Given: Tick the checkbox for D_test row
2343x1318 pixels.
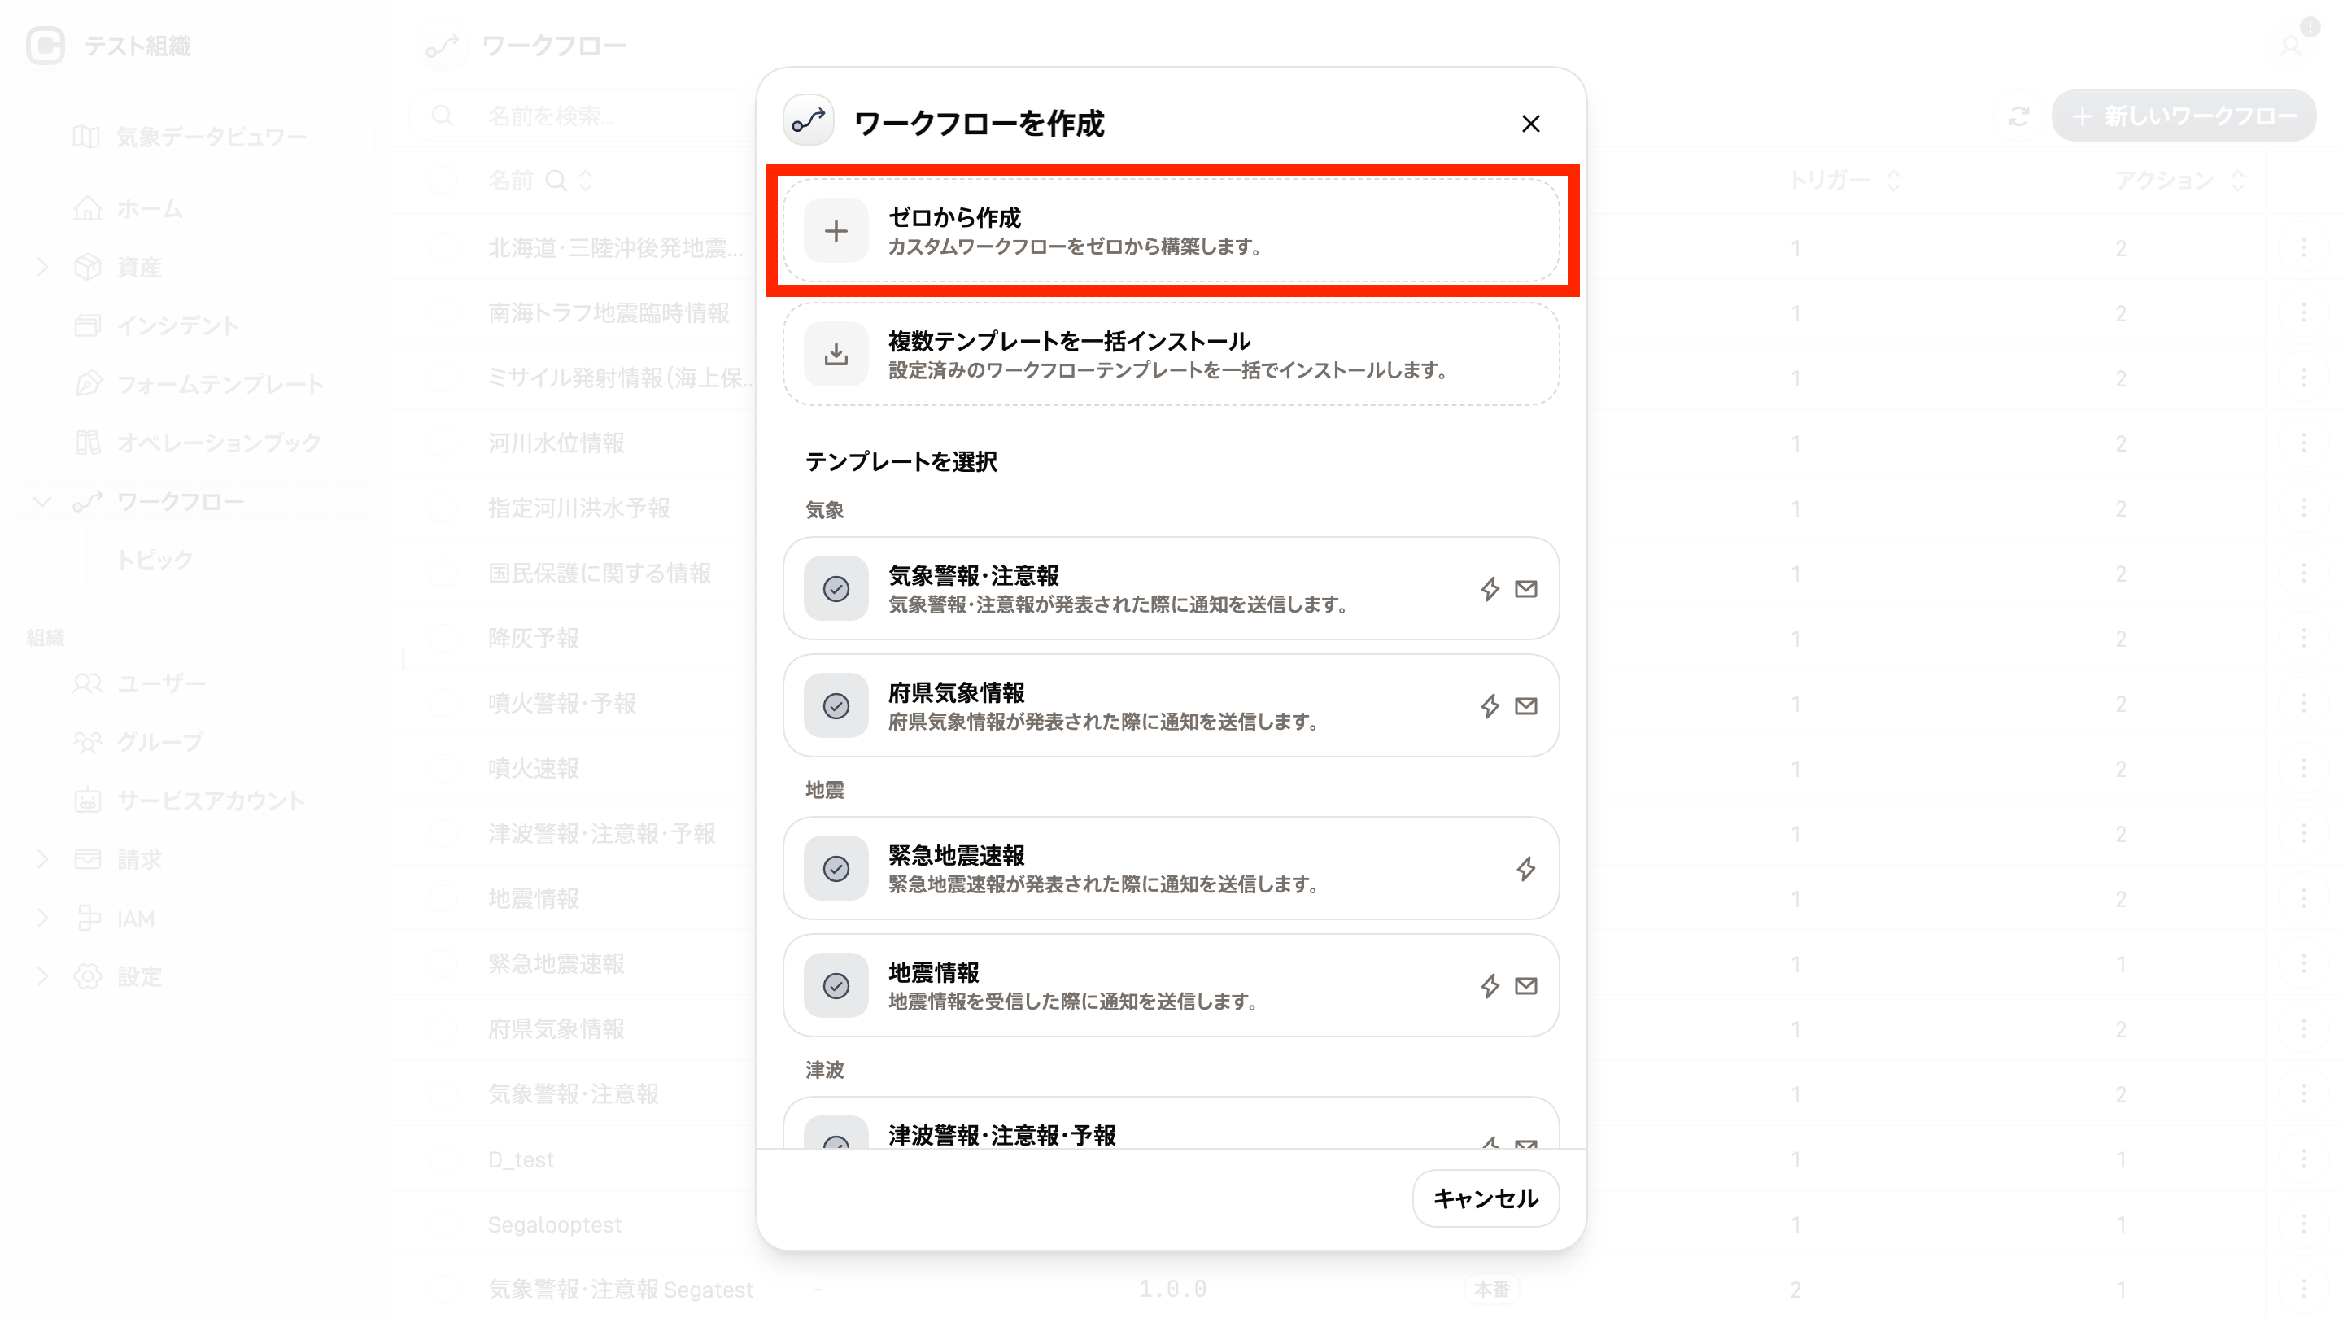Looking at the screenshot, I should coord(443,1159).
